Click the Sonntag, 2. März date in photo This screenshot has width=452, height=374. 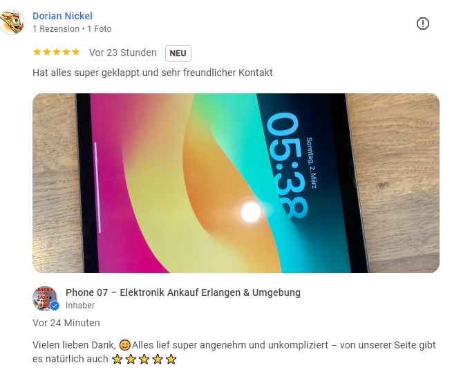311,163
